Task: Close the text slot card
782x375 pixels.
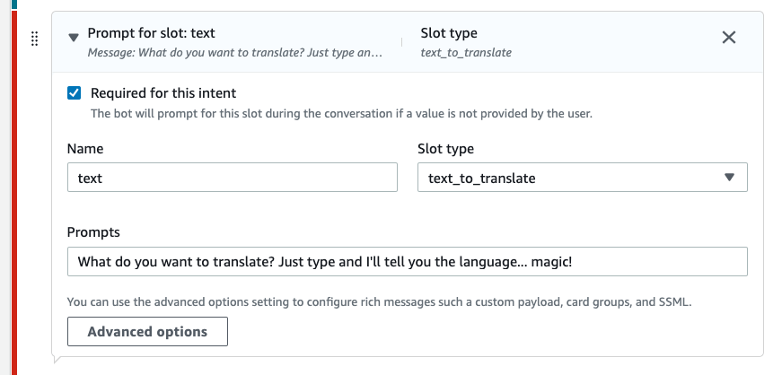Action: [729, 38]
